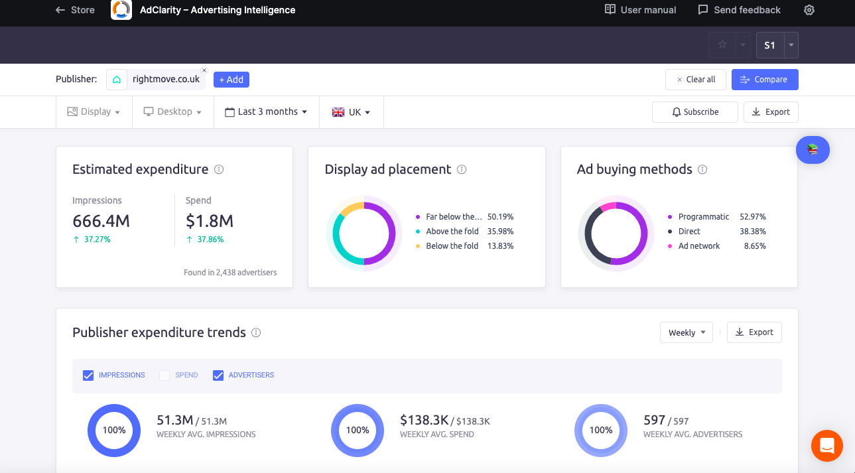Click the AdClarity app logo
855x473 pixels.
click(x=121, y=10)
